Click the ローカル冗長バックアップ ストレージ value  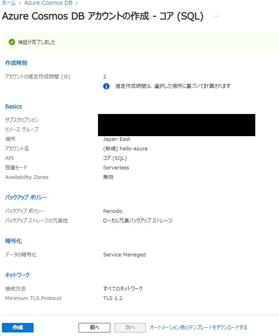(x=138, y=220)
